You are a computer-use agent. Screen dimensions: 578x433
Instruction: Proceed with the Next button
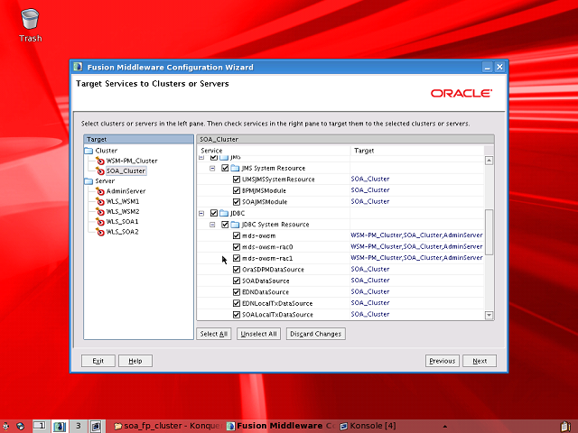[480, 361]
